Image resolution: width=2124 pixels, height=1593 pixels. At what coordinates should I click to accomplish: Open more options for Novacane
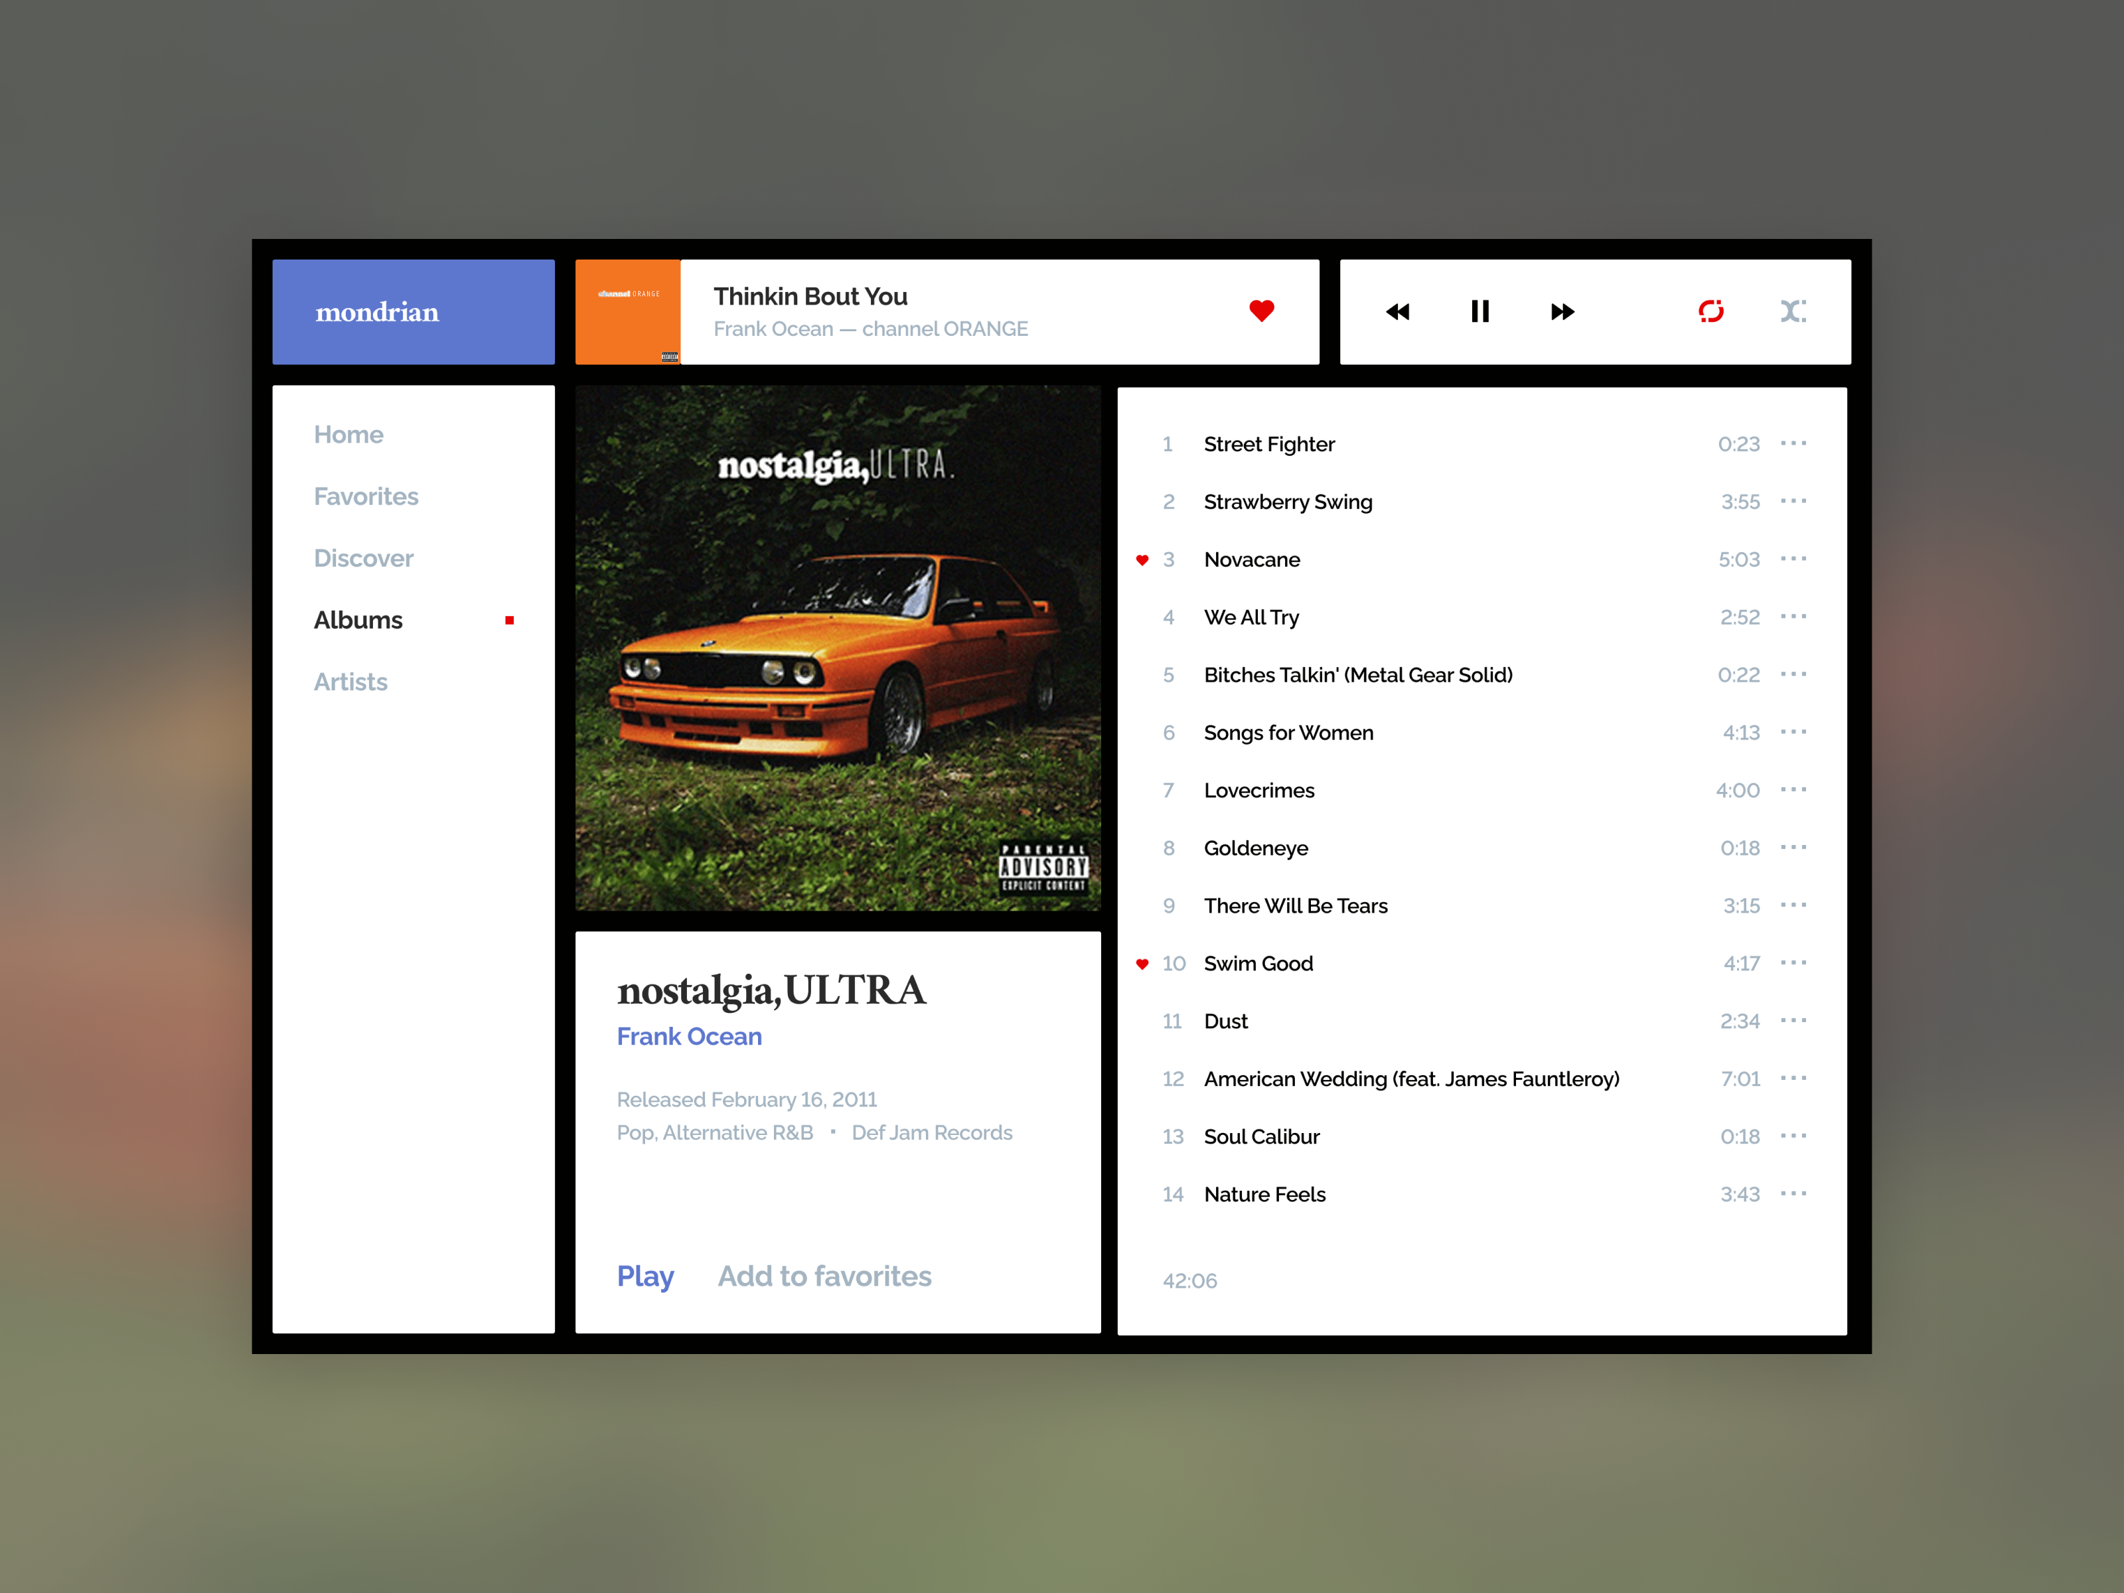[1793, 559]
